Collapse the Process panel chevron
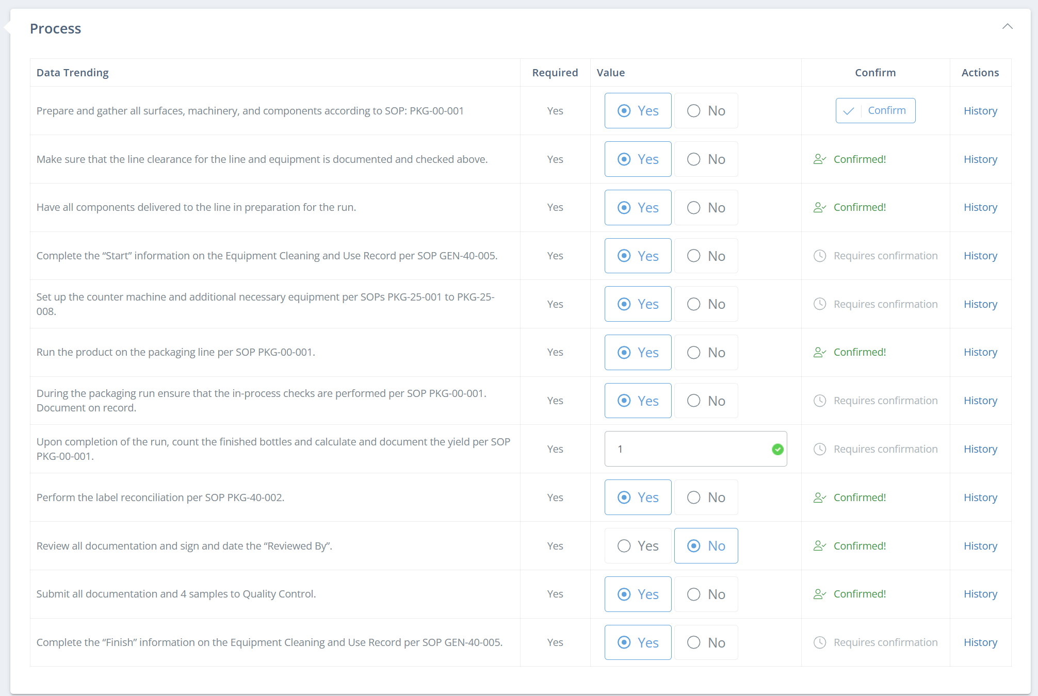1038x696 pixels. pyautogui.click(x=1007, y=26)
